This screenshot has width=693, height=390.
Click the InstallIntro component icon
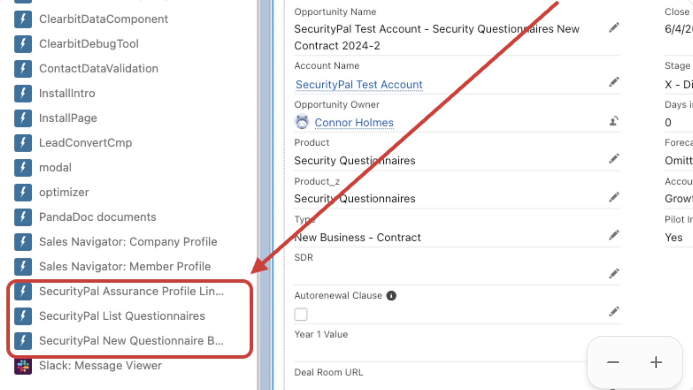tap(23, 93)
